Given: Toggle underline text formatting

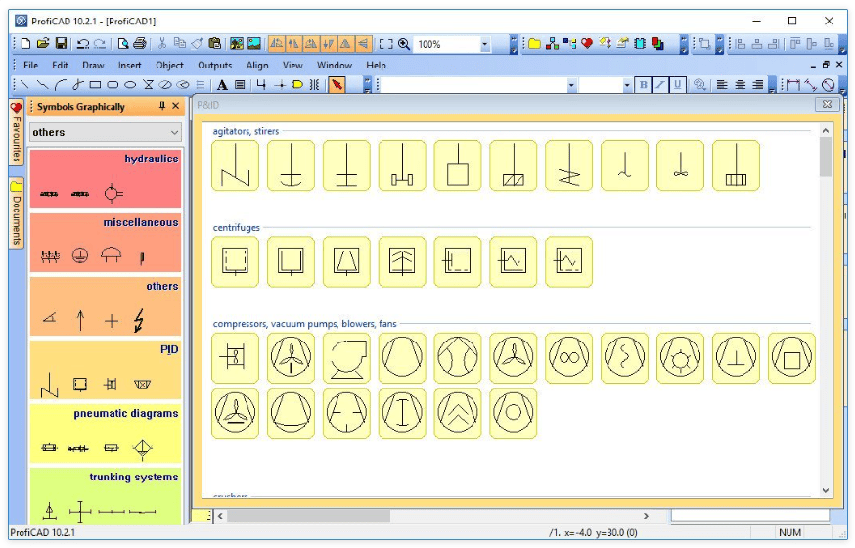Looking at the screenshot, I should (677, 84).
